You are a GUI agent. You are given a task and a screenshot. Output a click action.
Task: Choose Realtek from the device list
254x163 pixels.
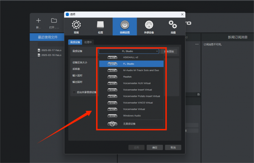pyautogui.click(x=131, y=77)
